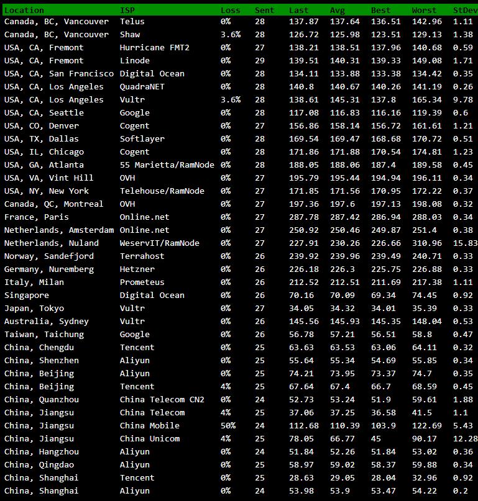Click the 45 Best value
Image resolution: width=478 pixels, height=501 pixels.
(376, 439)
